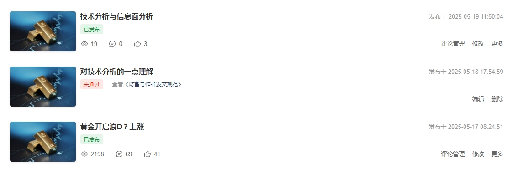Viewport: 513px width, 169px height.
Task: Click gold bar thumbnail of 对技术分析的一点理解
Action: click(43, 87)
